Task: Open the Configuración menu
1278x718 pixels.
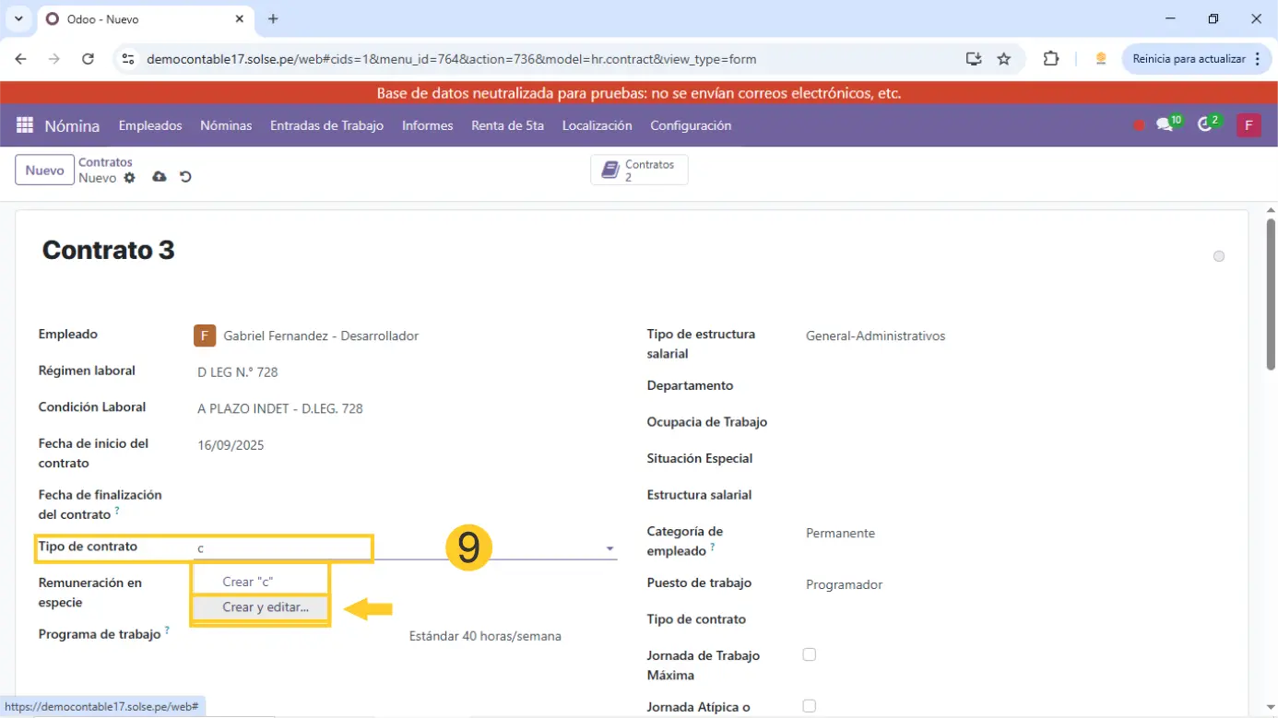Action: [x=690, y=125]
